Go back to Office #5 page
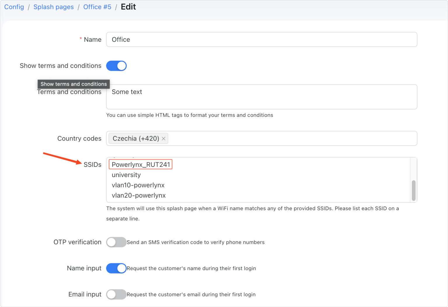 click(97, 7)
